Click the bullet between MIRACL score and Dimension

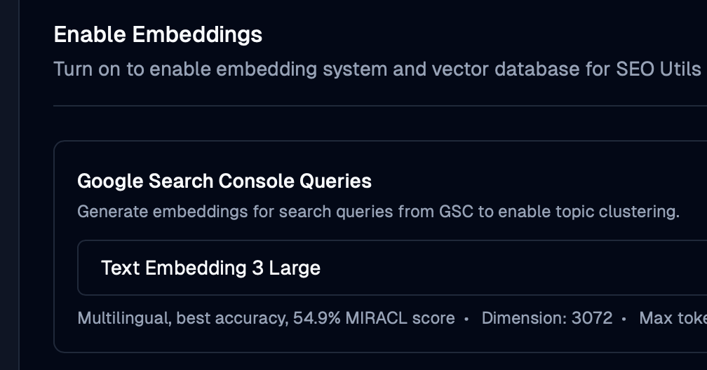tap(467, 319)
